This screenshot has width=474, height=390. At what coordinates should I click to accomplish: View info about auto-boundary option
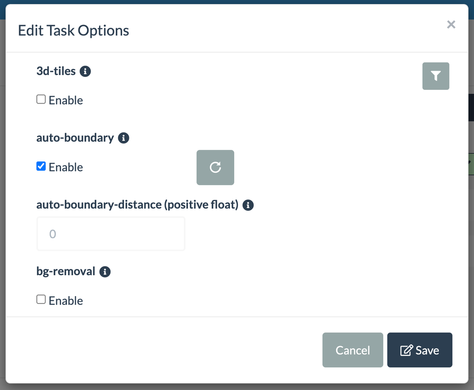pyautogui.click(x=124, y=137)
